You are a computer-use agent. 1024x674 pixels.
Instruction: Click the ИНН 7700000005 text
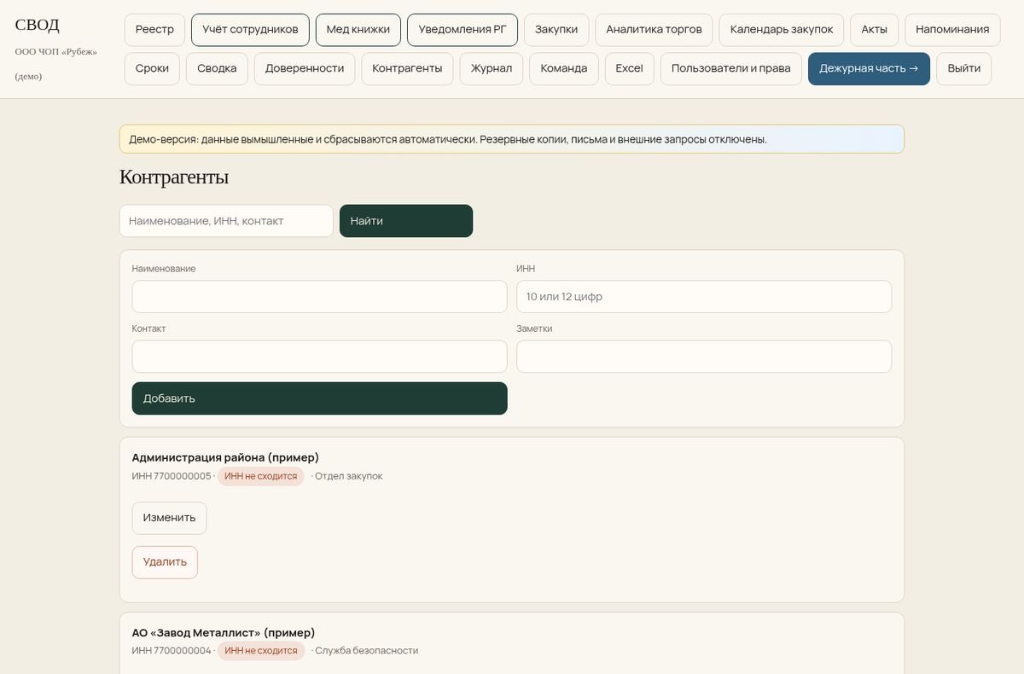point(172,476)
